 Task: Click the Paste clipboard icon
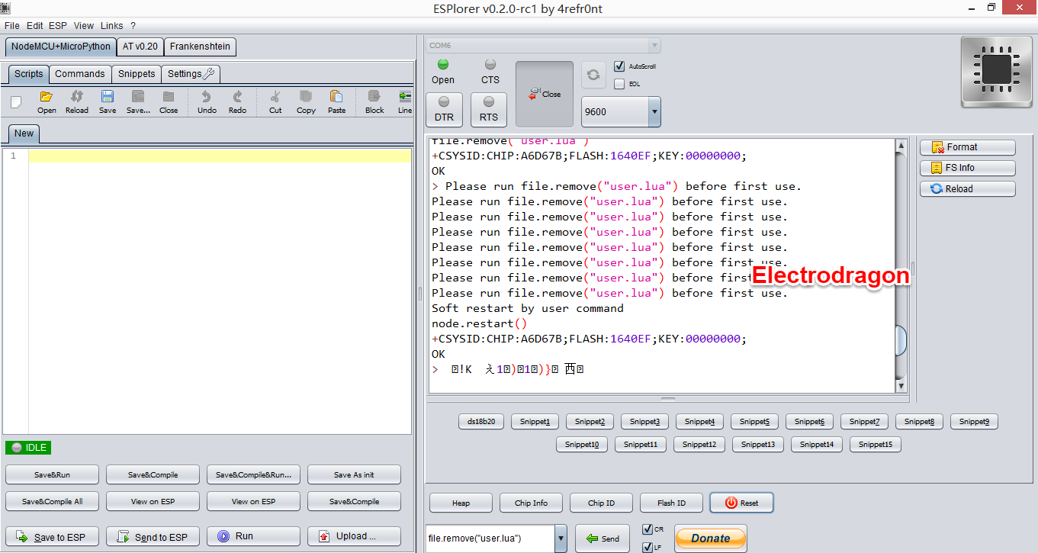tap(336, 98)
